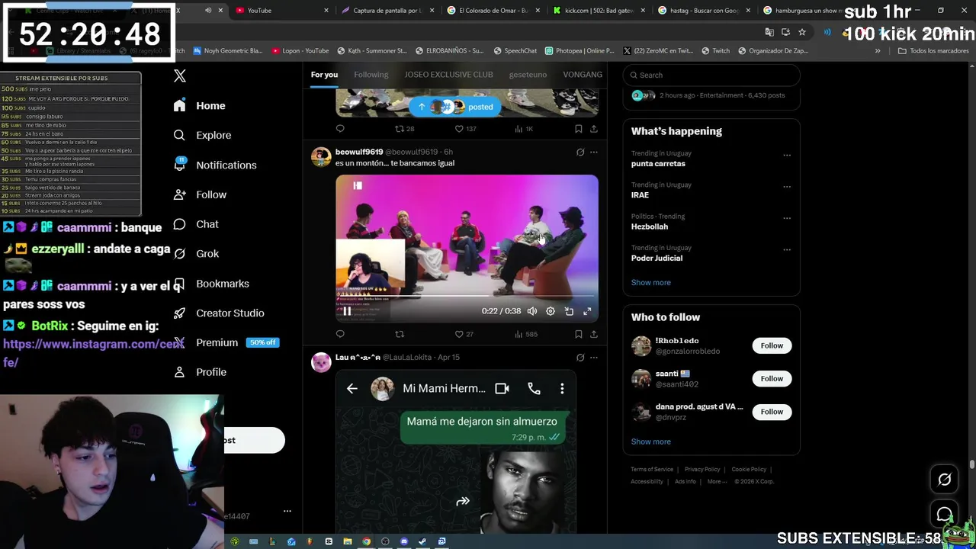
Task: Open video settings gear icon
Action: (x=551, y=311)
